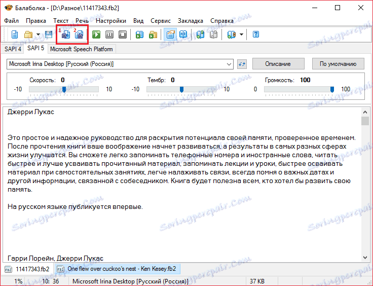Select the SAPI 5 tab
The image size is (373, 286).
(x=35, y=48)
